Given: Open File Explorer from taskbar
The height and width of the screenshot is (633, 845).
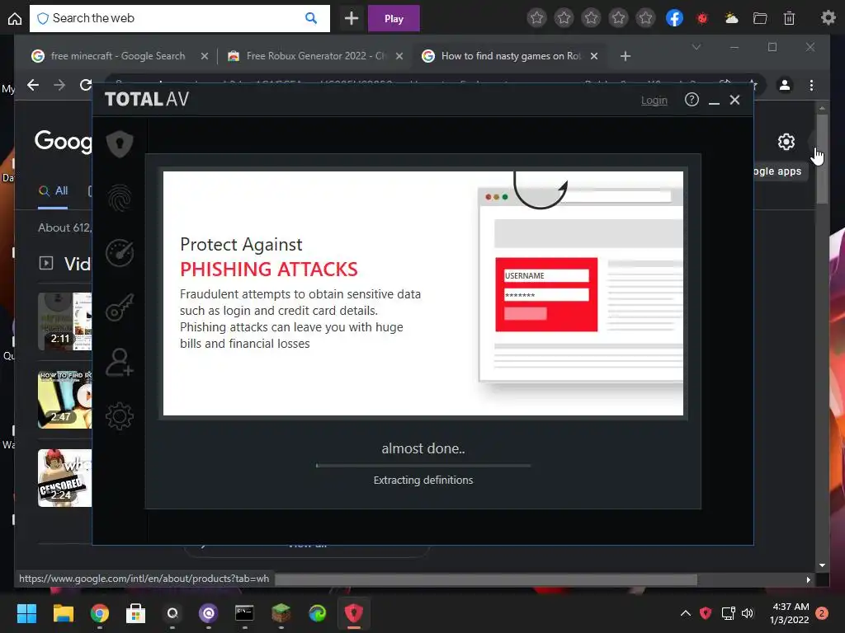Looking at the screenshot, I should pos(63,613).
